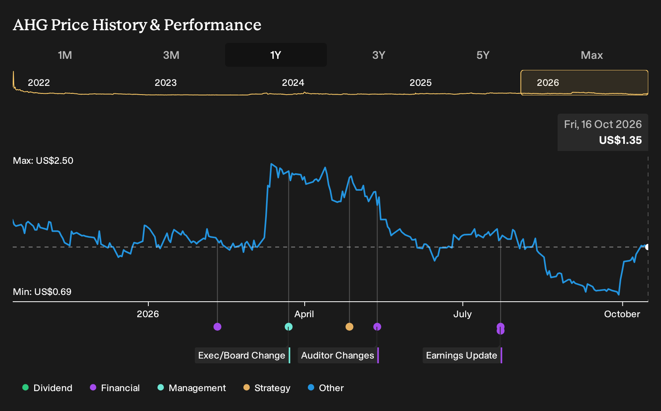
Task: Click the Max: US$2.50 label
Action: pos(43,161)
